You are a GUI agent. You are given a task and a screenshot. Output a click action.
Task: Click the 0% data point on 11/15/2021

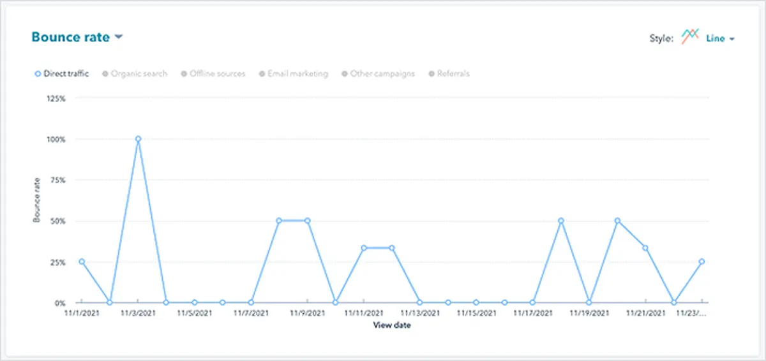point(476,302)
